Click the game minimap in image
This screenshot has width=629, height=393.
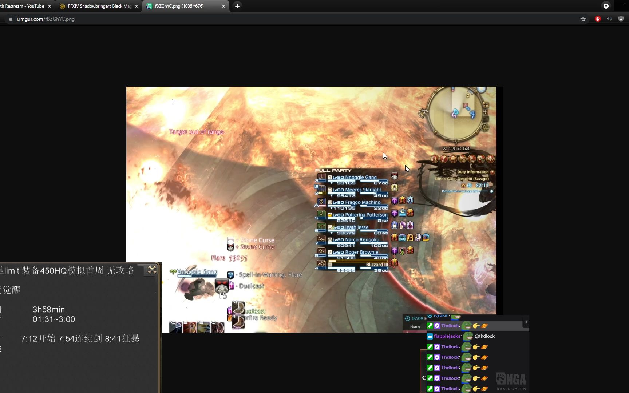coord(456,114)
